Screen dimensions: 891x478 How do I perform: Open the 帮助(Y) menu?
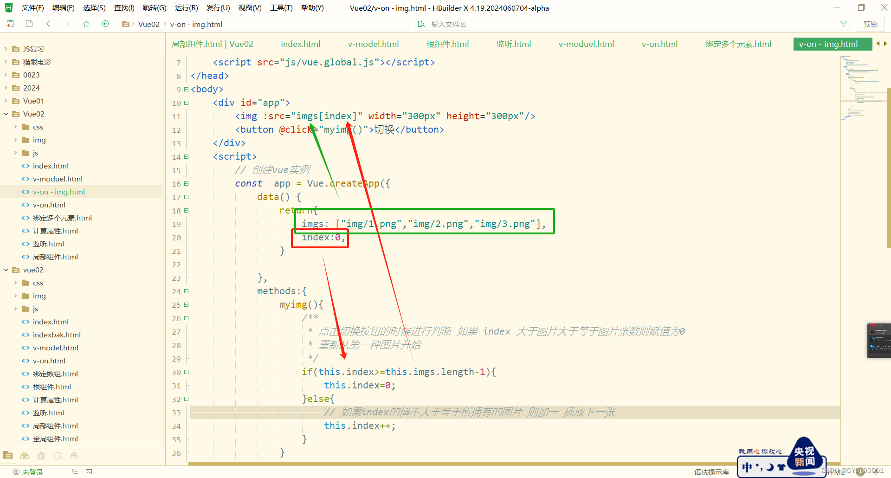(312, 8)
